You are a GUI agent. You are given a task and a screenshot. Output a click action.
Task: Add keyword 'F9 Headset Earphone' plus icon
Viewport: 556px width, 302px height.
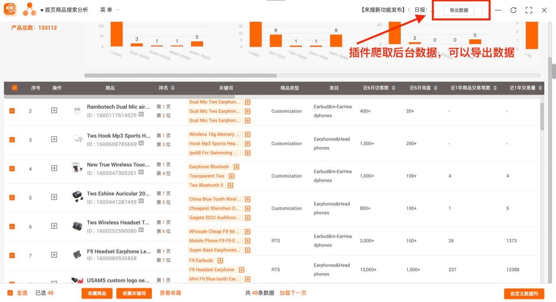242,270
